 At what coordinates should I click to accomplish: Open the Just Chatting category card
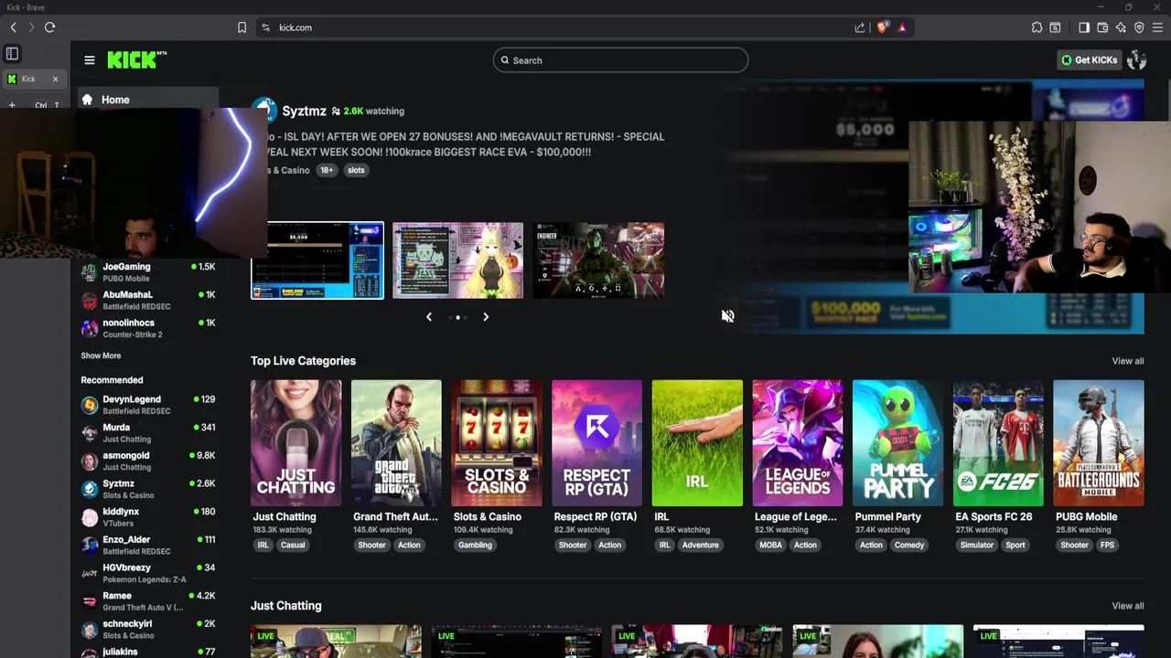(295, 443)
